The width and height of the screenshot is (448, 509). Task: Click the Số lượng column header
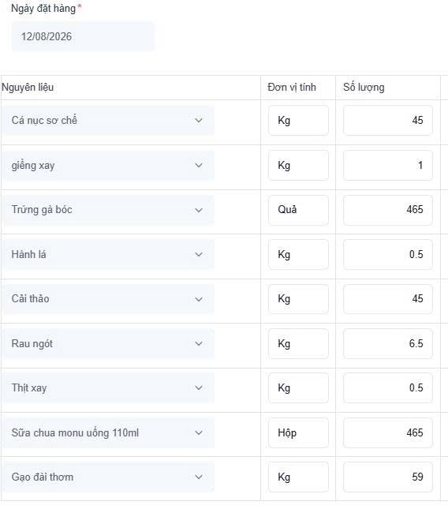(364, 88)
